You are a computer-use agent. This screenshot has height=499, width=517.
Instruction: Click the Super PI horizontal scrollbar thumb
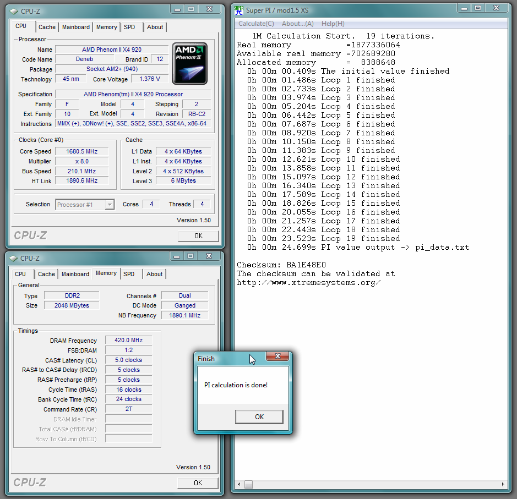(249, 484)
